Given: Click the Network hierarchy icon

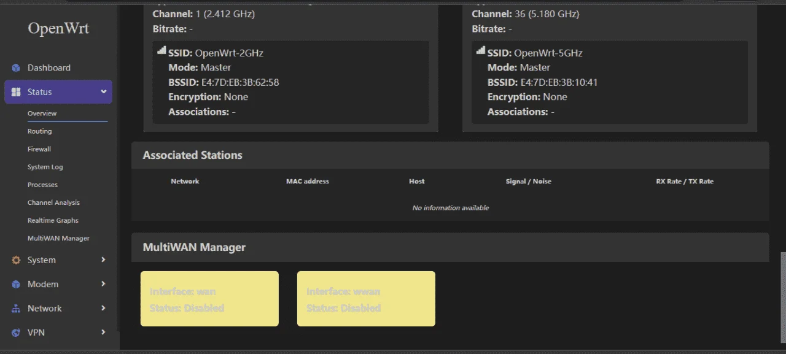Looking at the screenshot, I should [x=16, y=309].
